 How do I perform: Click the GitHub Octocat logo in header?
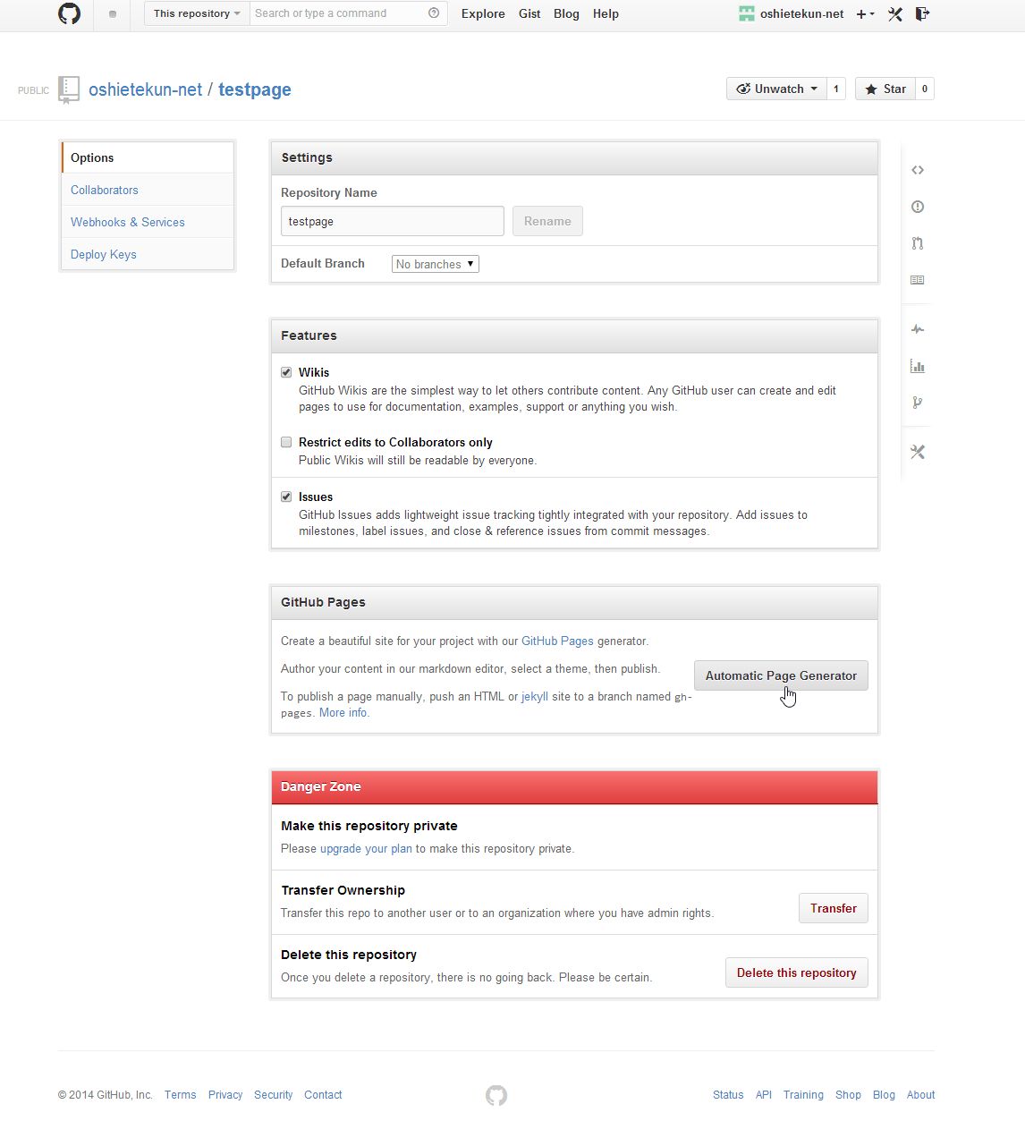(x=69, y=13)
